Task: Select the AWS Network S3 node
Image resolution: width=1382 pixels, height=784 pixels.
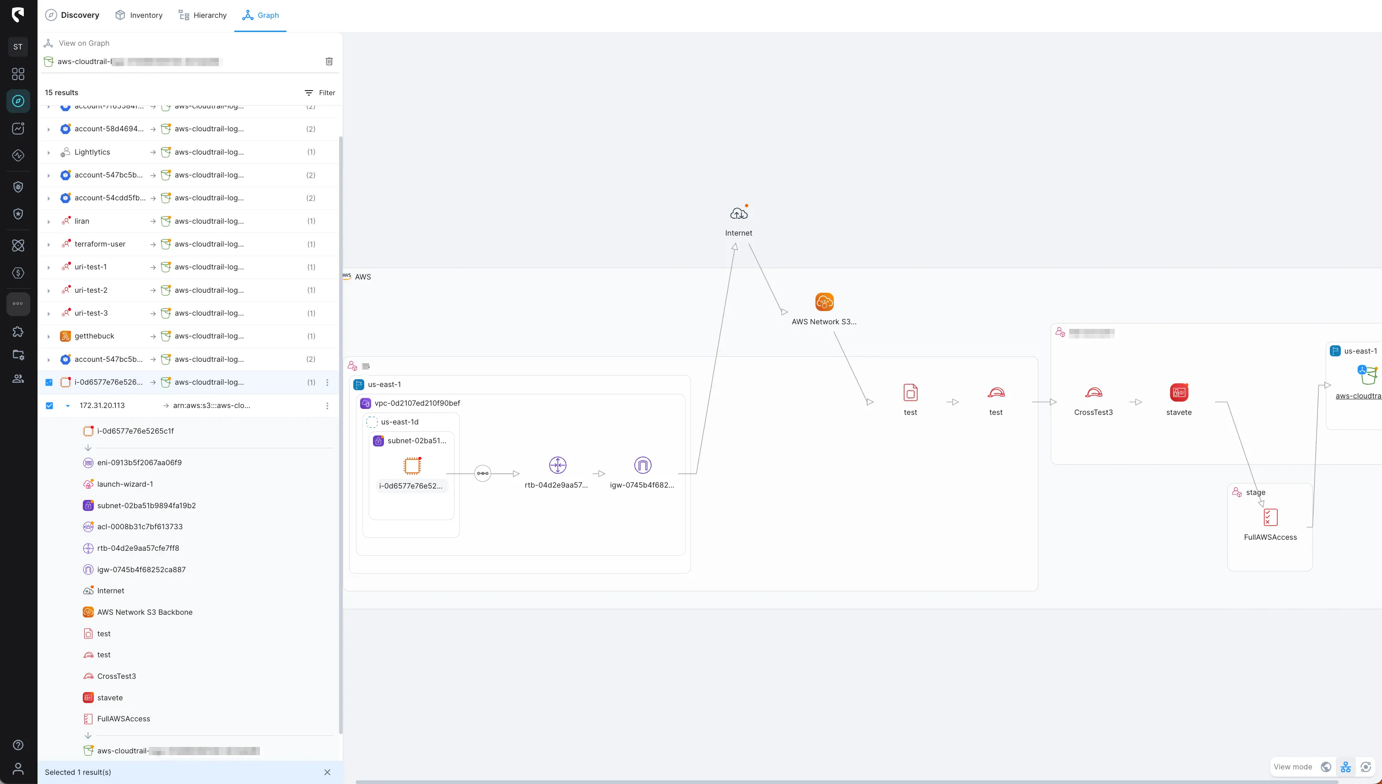Action: tap(824, 302)
